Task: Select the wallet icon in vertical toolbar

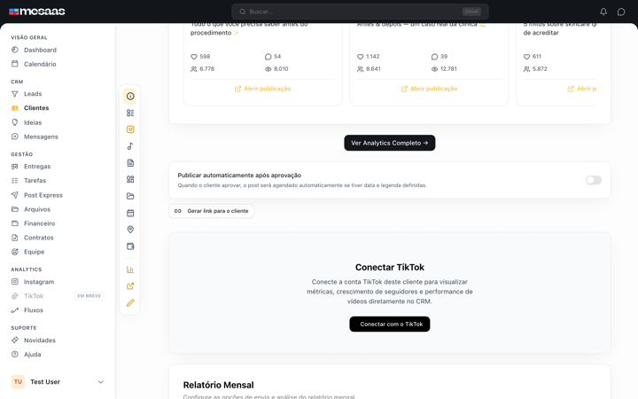Action: point(130,246)
